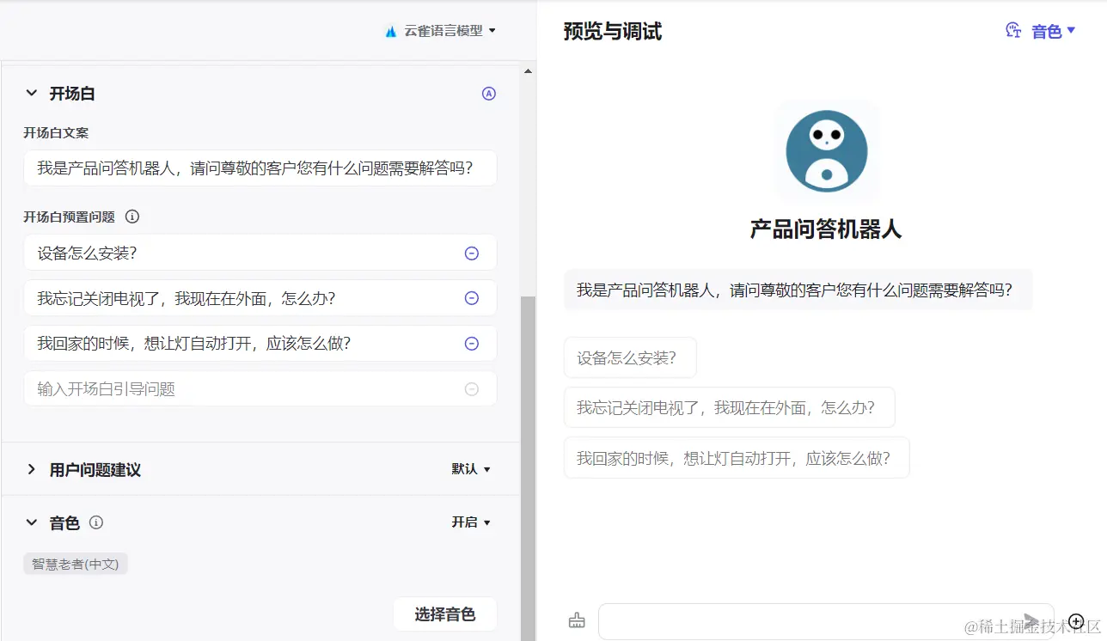Select the 设备怎么安装? chip in the preview
Screen dimensions: 1107x641
630,357
